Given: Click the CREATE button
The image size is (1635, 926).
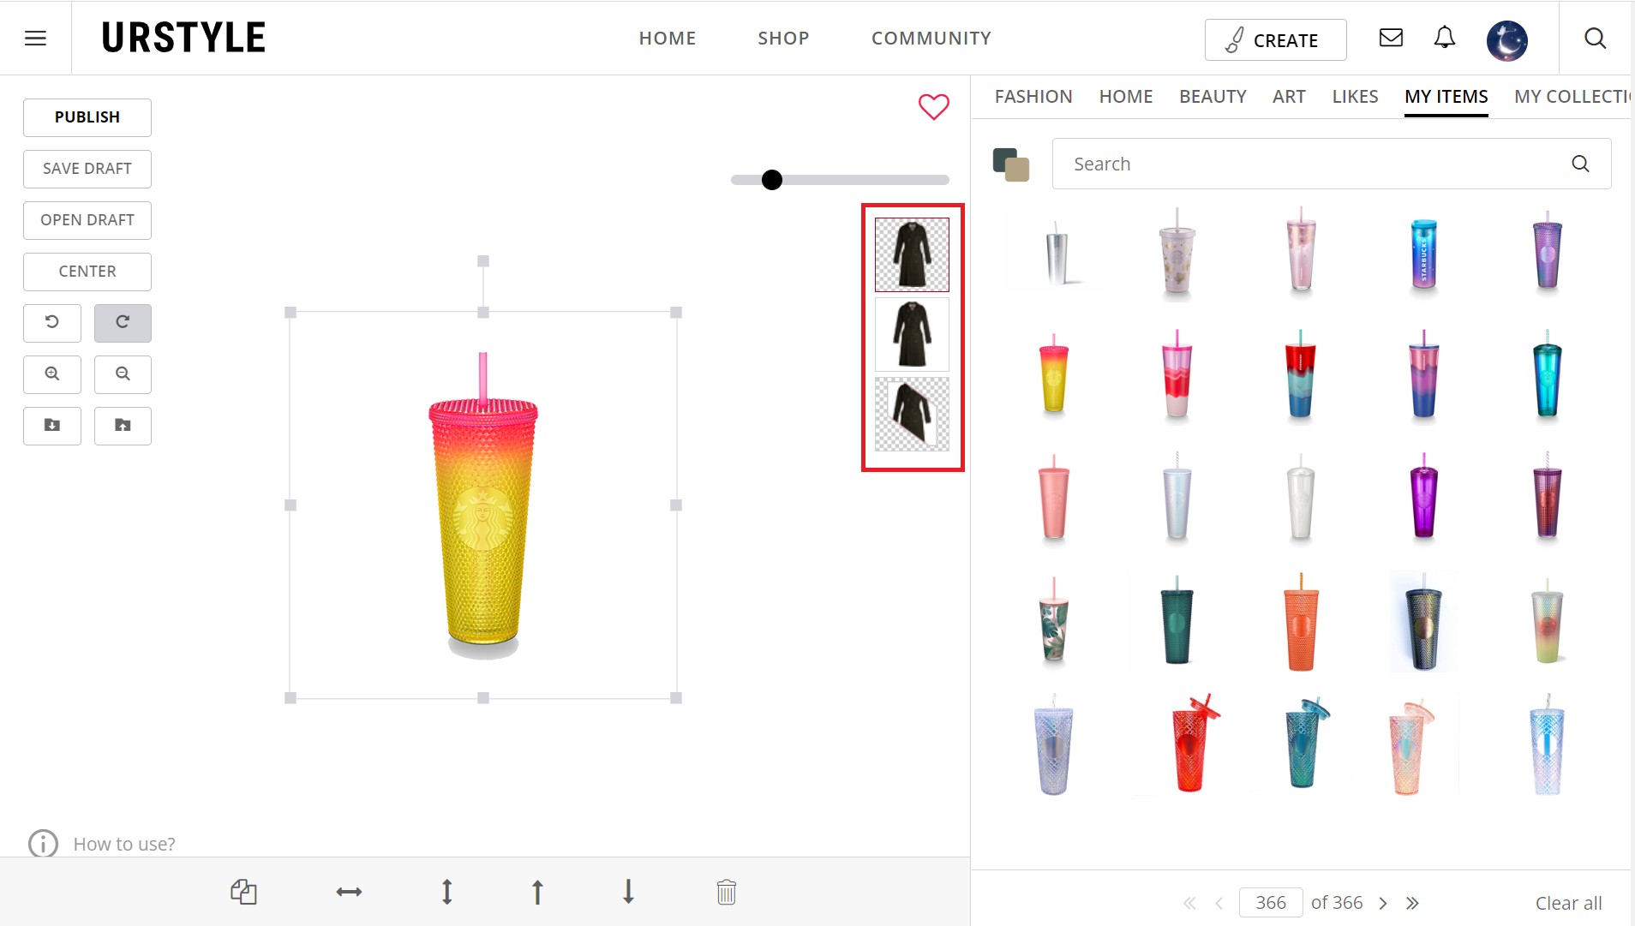Looking at the screenshot, I should point(1275,40).
